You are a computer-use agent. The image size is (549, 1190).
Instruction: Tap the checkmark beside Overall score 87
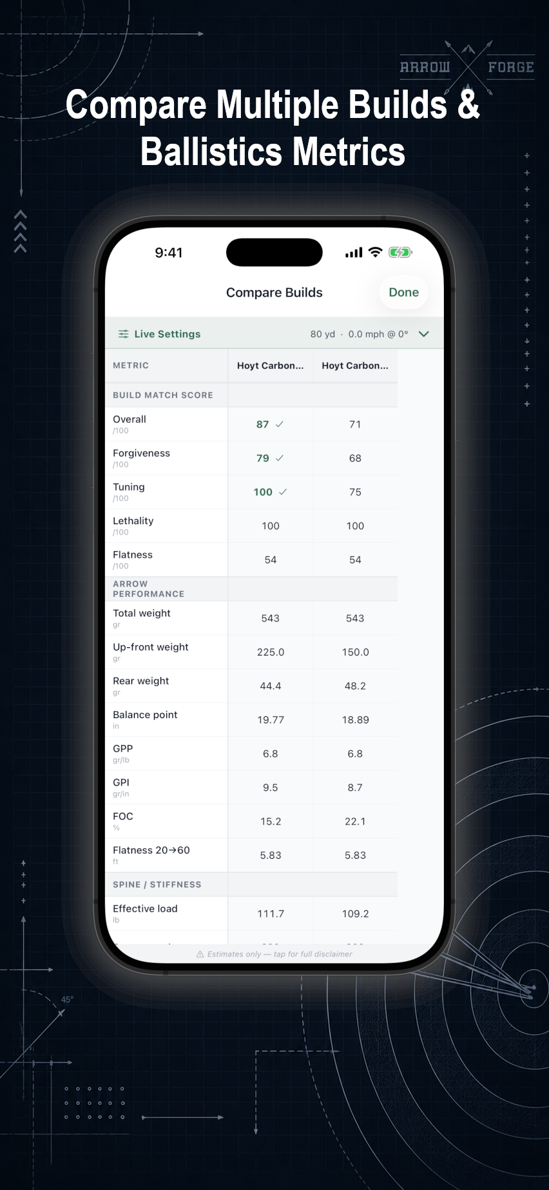(280, 424)
